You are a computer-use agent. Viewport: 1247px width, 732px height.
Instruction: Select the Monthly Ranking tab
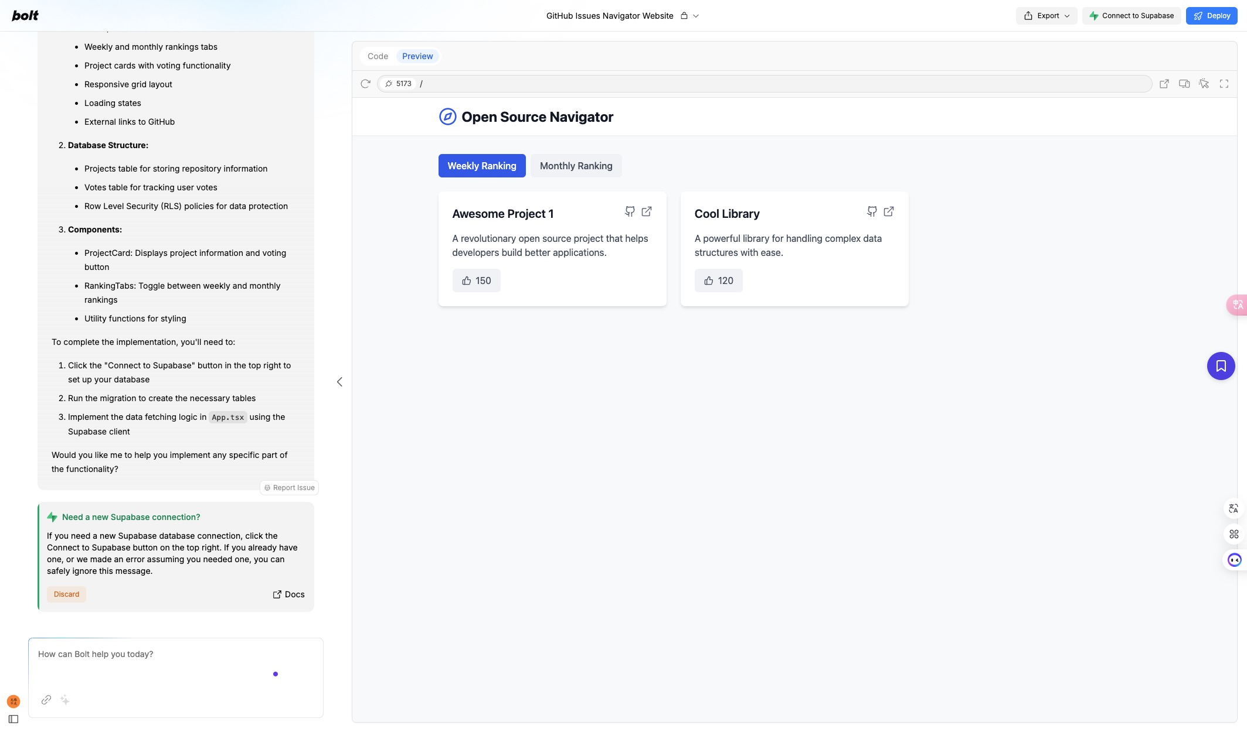[576, 166]
